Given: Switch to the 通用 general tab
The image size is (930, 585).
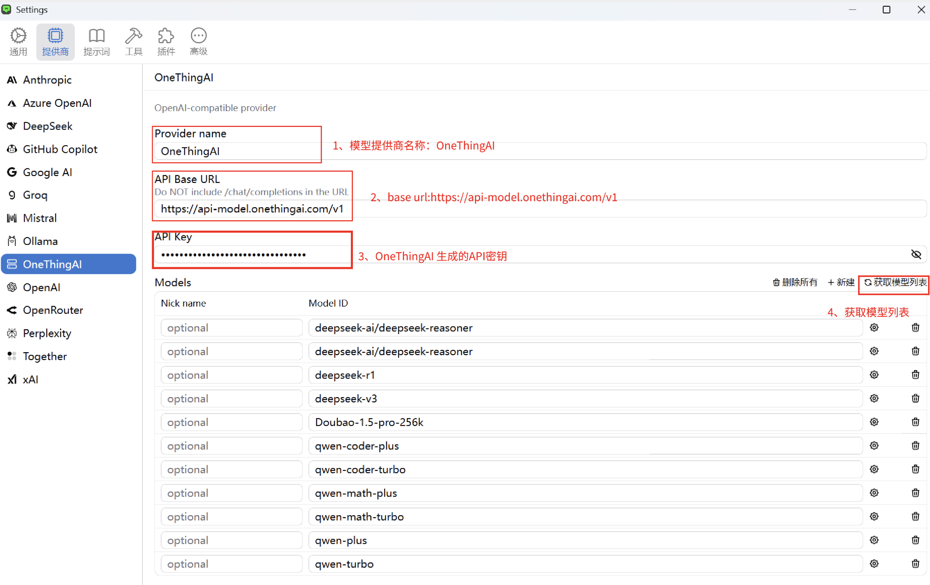Looking at the screenshot, I should (18, 42).
